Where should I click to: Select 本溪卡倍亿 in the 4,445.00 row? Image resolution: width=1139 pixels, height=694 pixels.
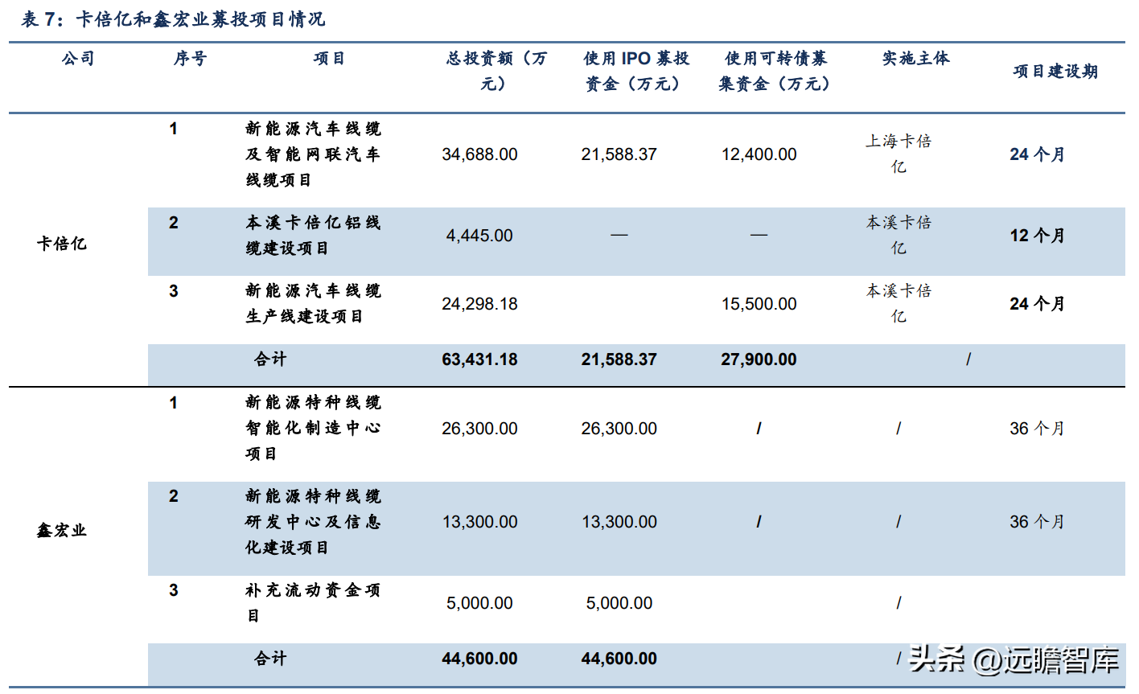coord(898,235)
